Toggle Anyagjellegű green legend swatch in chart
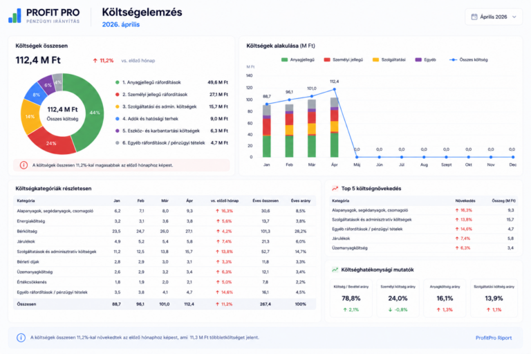This screenshot has width=531, height=354. pyautogui.click(x=284, y=59)
